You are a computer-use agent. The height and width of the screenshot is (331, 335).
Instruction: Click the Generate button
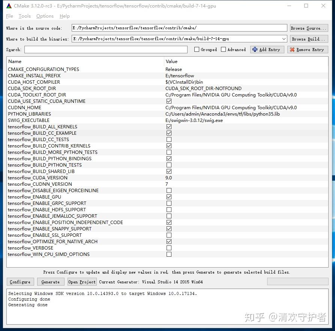pyautogui.click(x=51, y=281)
